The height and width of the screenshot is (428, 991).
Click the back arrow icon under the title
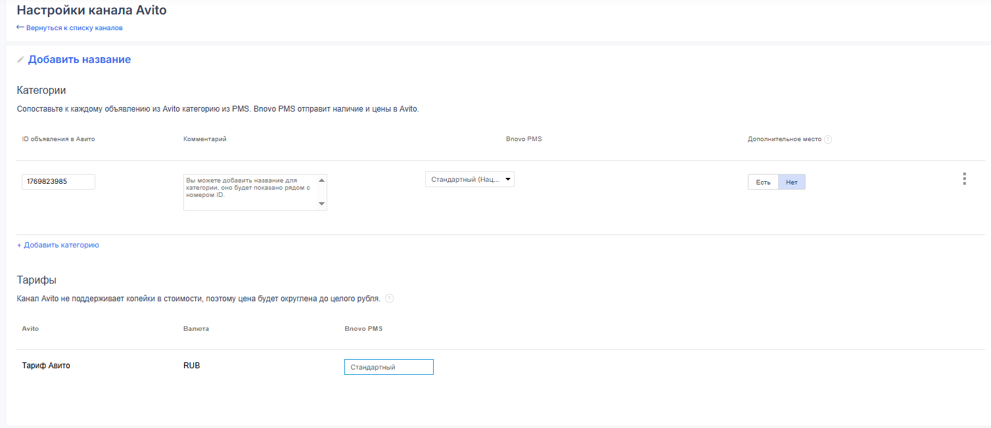click(20, 28)
